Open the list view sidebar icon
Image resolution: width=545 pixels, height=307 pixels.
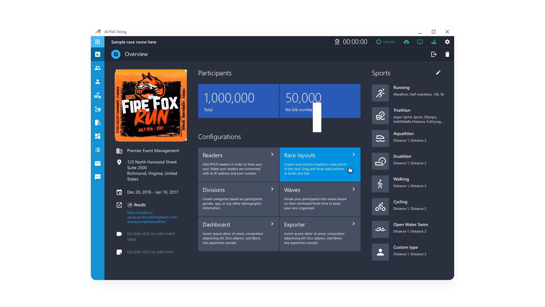[x=98, y=150]
